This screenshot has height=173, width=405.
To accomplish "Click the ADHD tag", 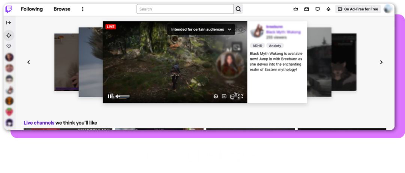I will point(257,46).
